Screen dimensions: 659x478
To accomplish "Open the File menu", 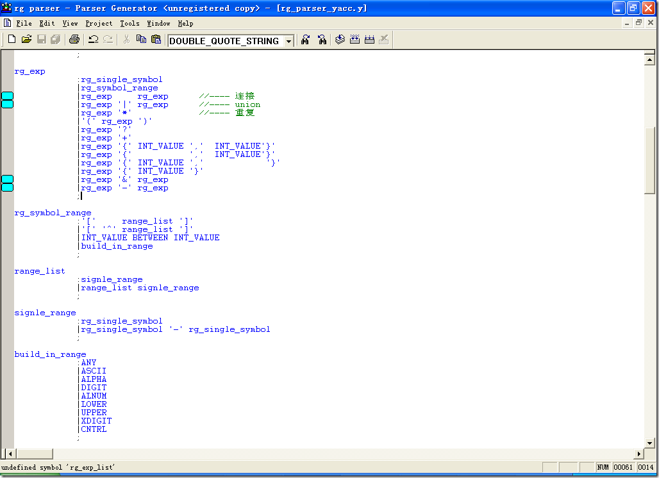I will coord(24,24).
